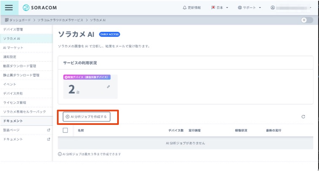Screen dimensions: 319x171
Task: Click the 稼働状況 column header
Action: (x=241, y=130)
